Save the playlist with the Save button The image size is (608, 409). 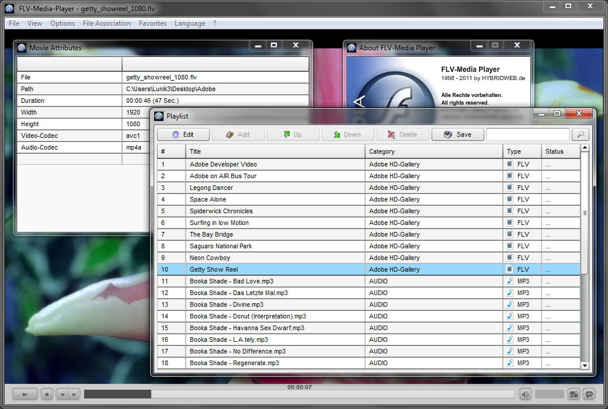point(458,134)
